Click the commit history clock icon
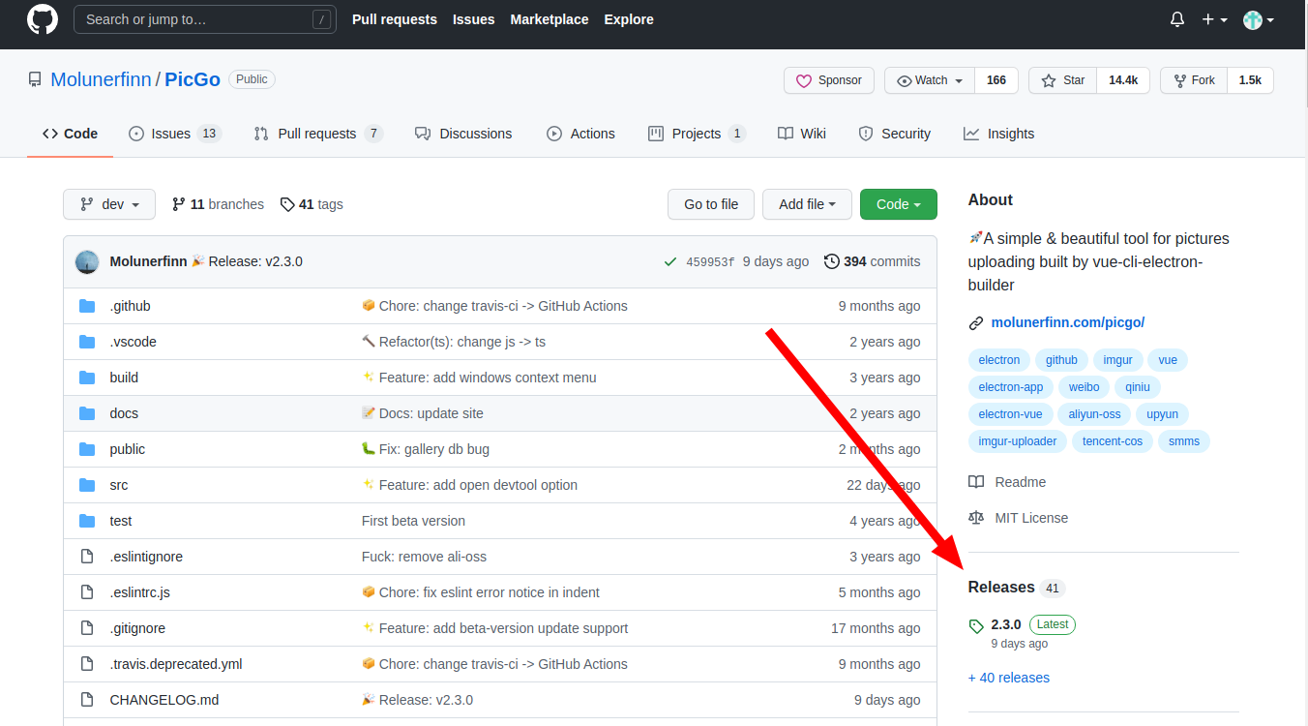The height and width of the screenshot is (726, 1308). tap(831, 261)
